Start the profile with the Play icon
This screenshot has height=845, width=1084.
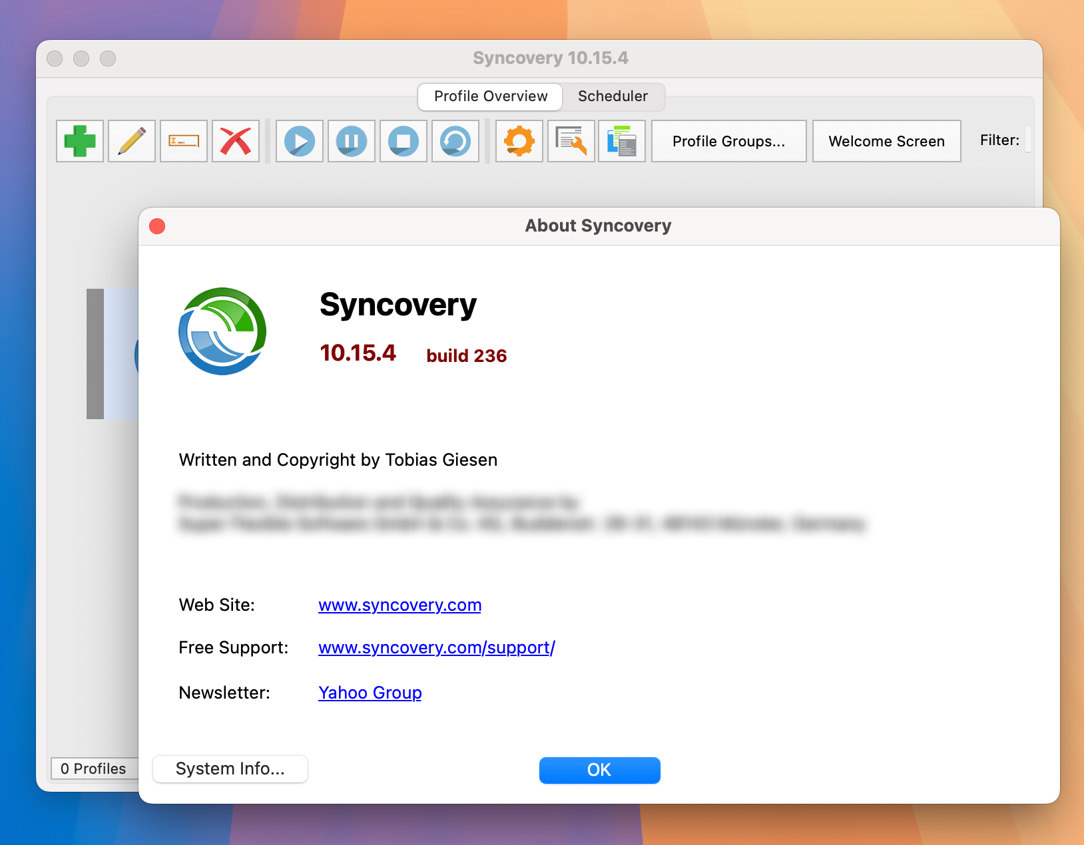pyautogui.click(x=300, y=141)
